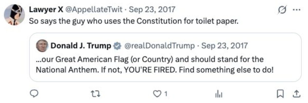
Task: Click the Grok slashed-circle icon
Action: 282,10
